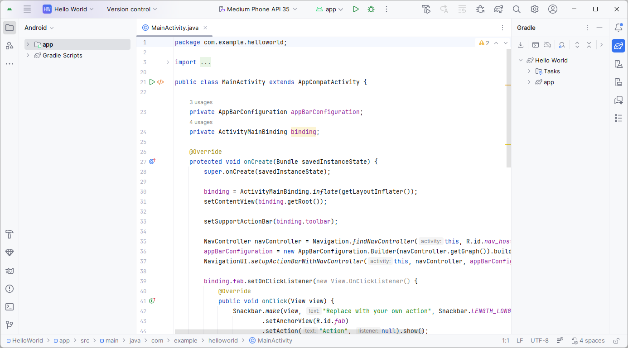Image resolution: width=628 pixels, height=348 pixels.
Task: Open the Device Manager panel
Action: pyautogui.click(x=618, y=64)
